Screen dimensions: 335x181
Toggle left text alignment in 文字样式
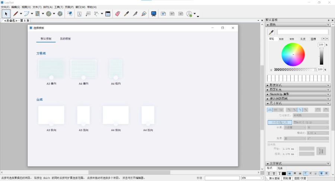pyautogui.click(x=290, y=174)
